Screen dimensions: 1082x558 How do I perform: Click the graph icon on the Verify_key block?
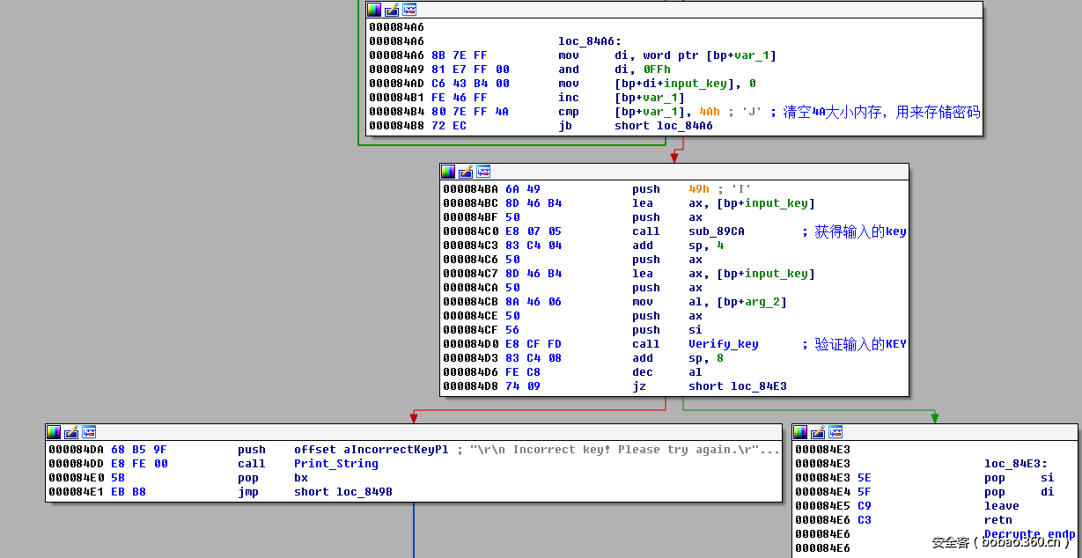483,172
